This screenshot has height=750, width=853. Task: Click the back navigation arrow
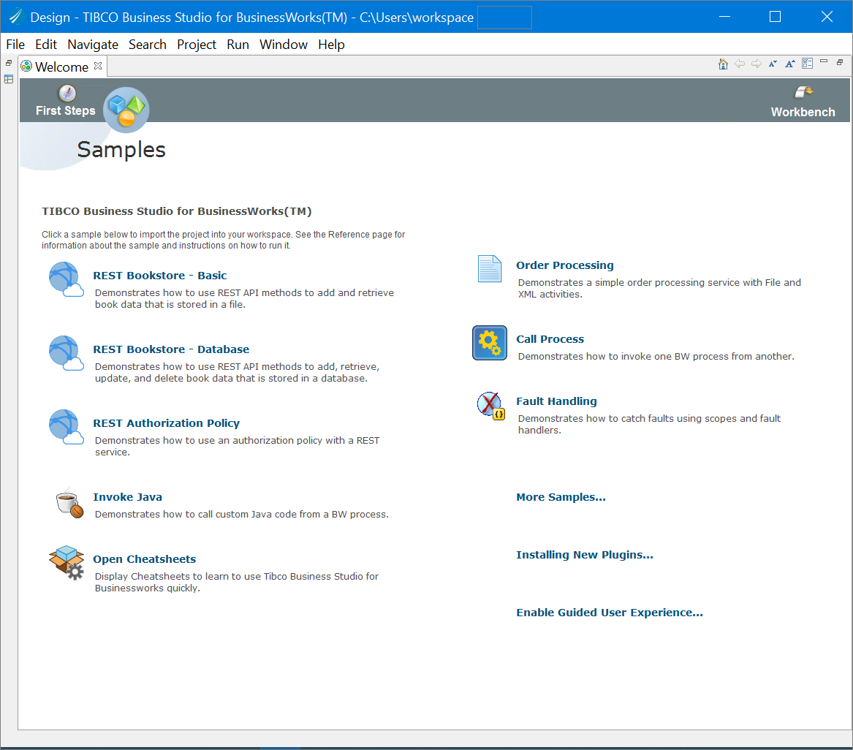739,64
